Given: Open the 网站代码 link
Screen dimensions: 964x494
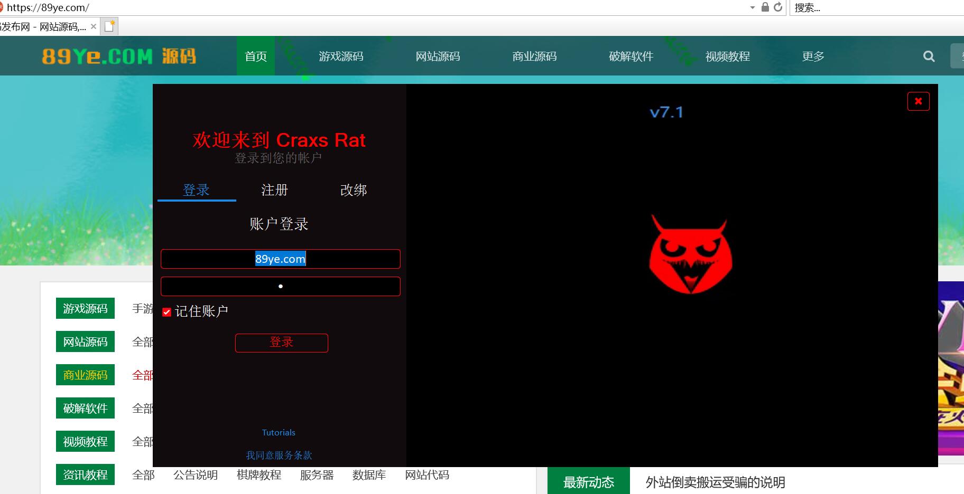Looking at the screenshot, I should pyautogui.click(x=427, y=475).
